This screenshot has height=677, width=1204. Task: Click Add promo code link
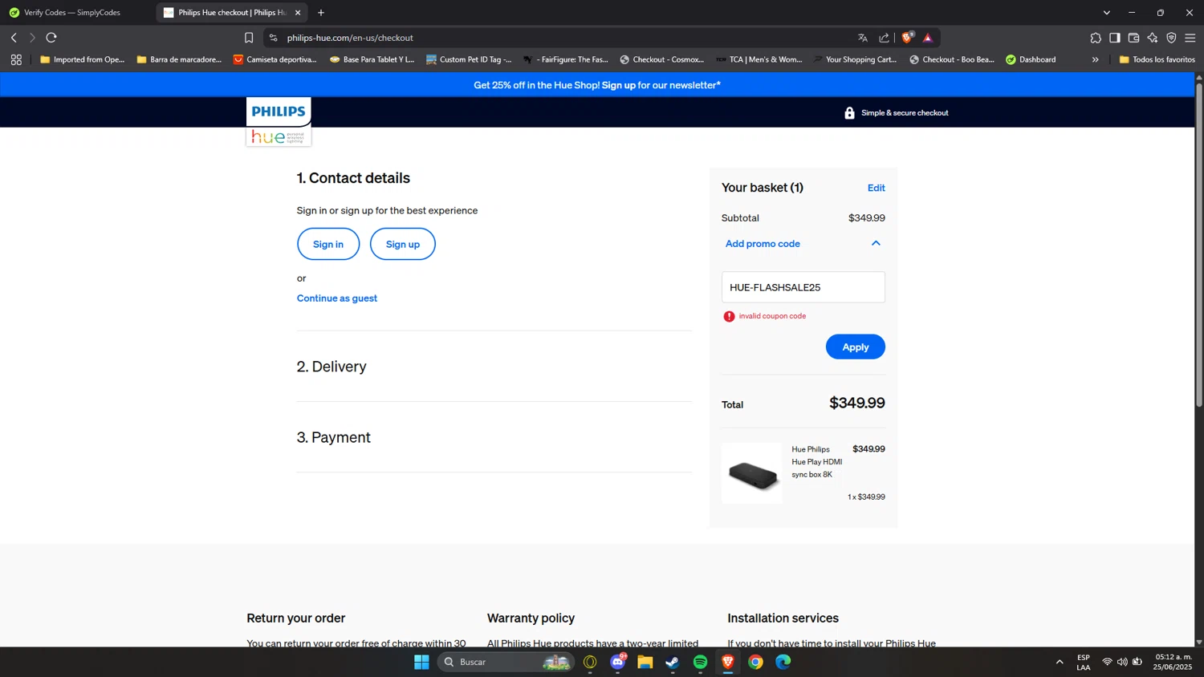point(763,244)
